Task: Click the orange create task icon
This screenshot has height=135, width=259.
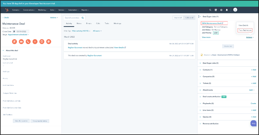Action: (x=42, y=42)
